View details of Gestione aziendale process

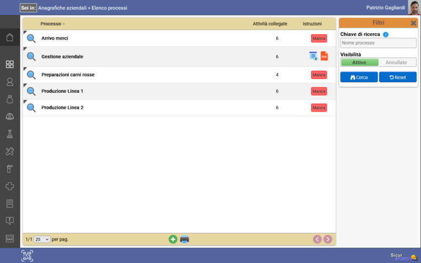click(x=31, y=57)
